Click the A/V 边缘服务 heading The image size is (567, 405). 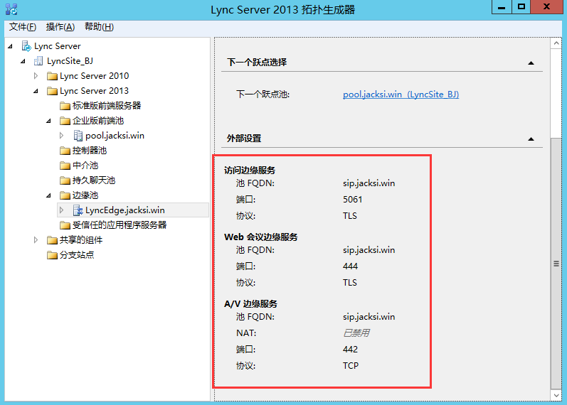pos(250,304)
